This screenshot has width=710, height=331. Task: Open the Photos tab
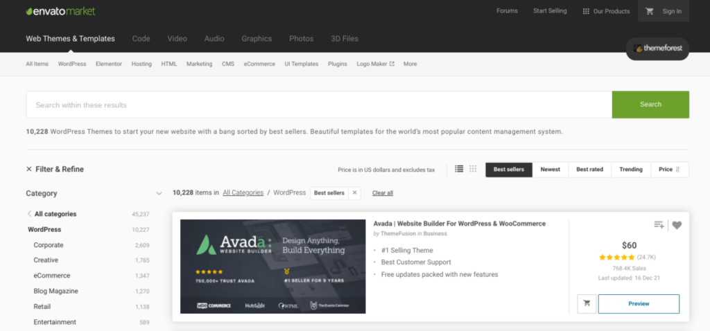coord(301,39)
